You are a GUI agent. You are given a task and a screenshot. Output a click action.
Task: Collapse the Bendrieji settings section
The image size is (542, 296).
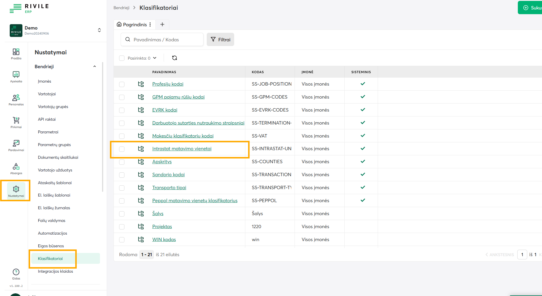coord(94,67)
